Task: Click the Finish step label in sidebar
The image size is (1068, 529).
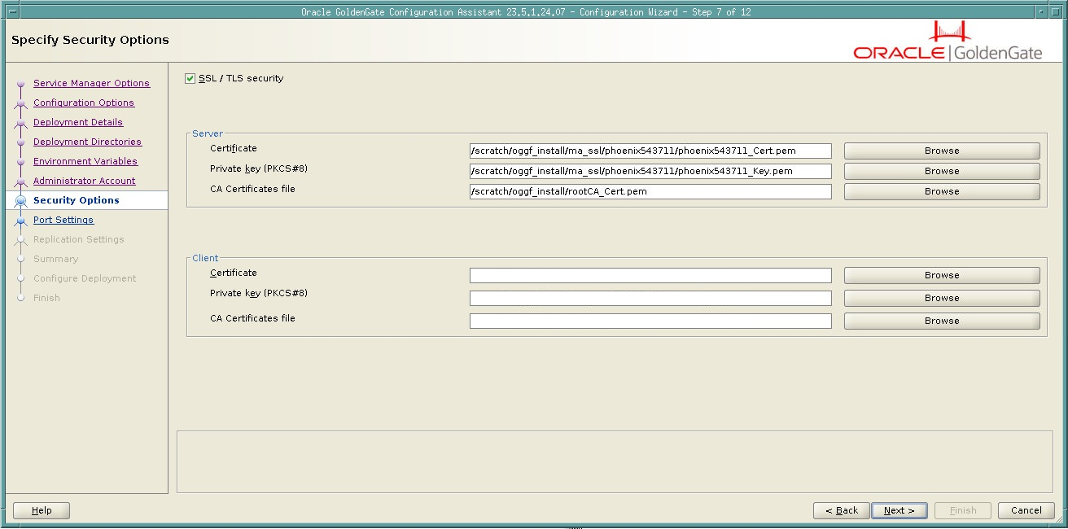Action: 46,298
